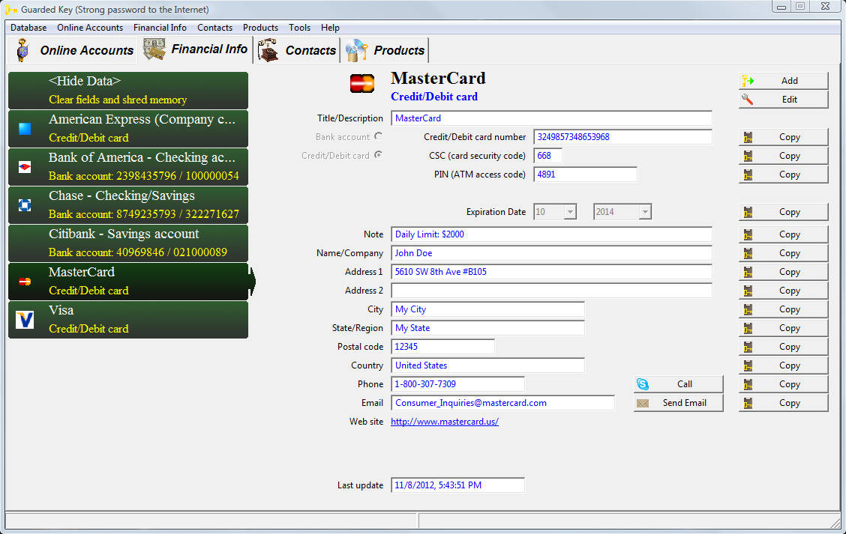The height and width of the screenshot is (534, 846).
Task: Open the Help menu
Action: click(x=330, y=28)
